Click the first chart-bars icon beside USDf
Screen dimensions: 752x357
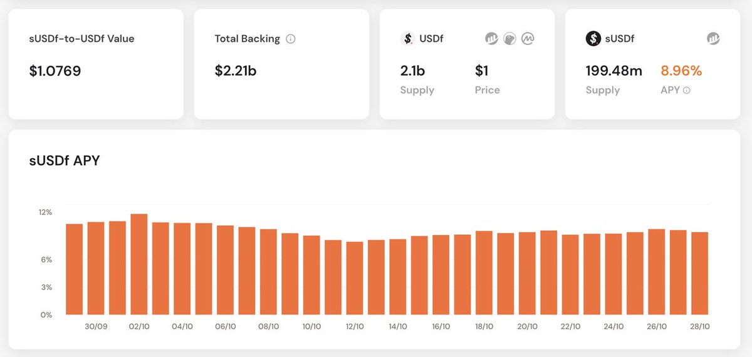point(491,39)
